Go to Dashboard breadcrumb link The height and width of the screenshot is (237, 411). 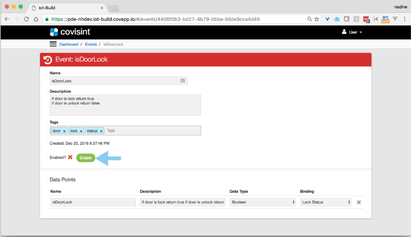69,45
